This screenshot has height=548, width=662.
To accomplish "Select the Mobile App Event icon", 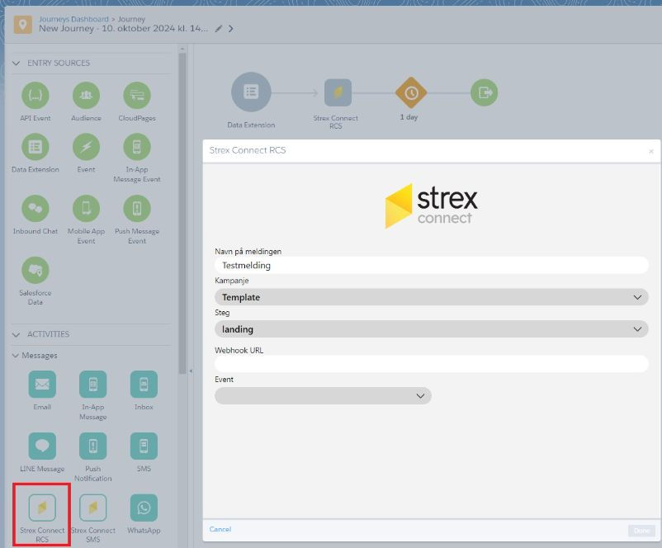I will (x=86, y=209).
